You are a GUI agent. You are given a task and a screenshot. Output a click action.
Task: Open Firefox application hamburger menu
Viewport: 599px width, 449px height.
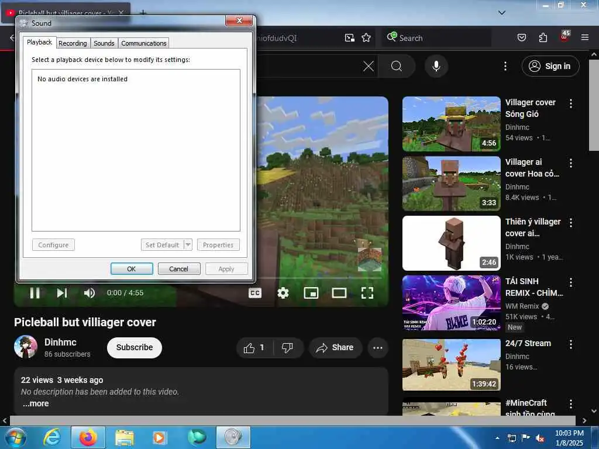585,37
